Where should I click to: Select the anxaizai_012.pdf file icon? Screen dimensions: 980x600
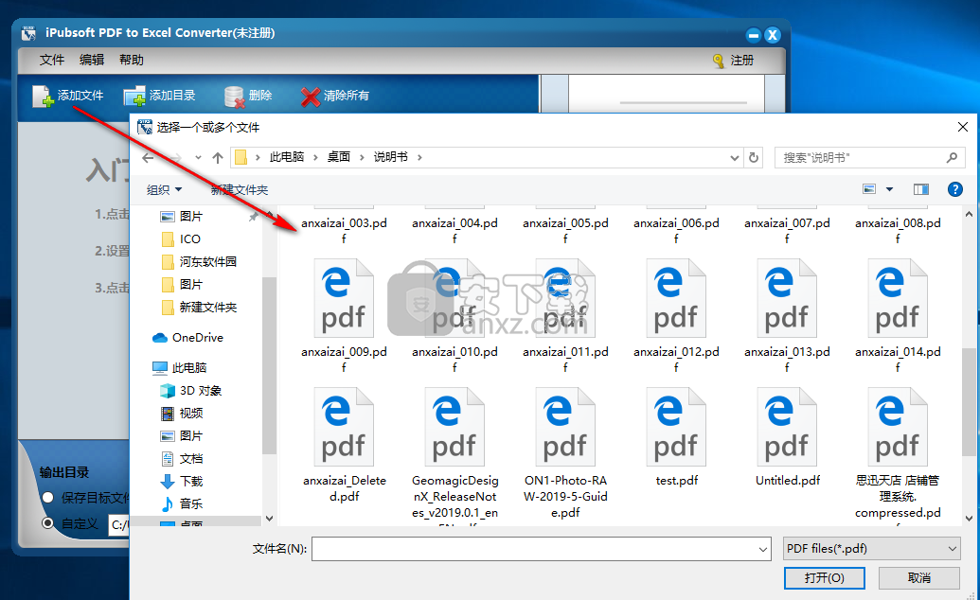click(x=676, y=299)
